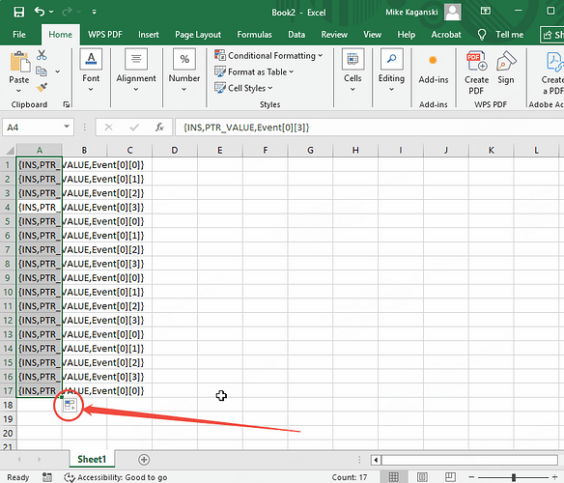Image resolution: width=564 pixels, height=483 pixels.
Task: Click the Enter checkmark in formula bar
Action: click(134, 128)
